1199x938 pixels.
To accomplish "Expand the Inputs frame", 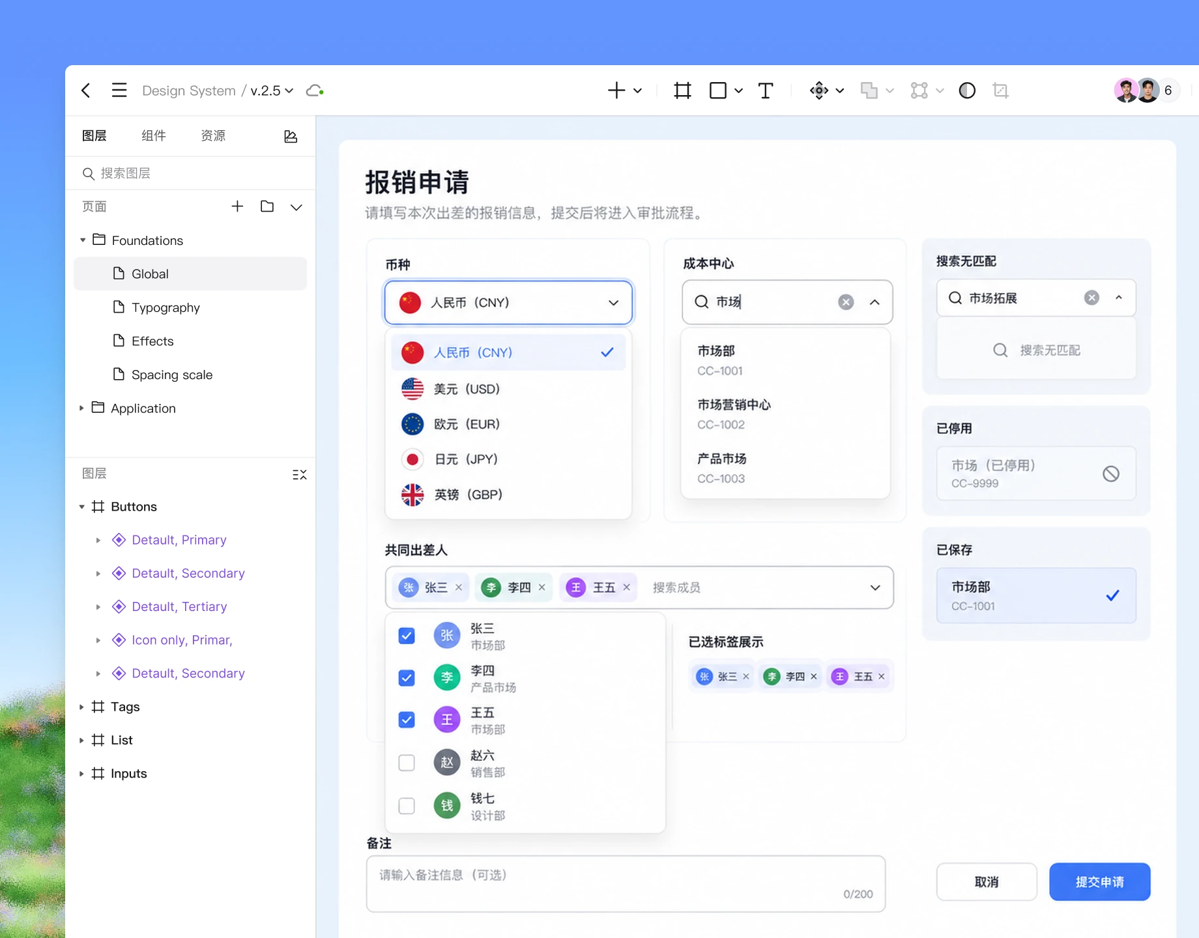I will pos(81,774).
